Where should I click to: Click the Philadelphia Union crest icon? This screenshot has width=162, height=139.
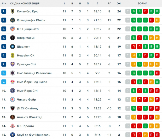(x=13, y=20)
